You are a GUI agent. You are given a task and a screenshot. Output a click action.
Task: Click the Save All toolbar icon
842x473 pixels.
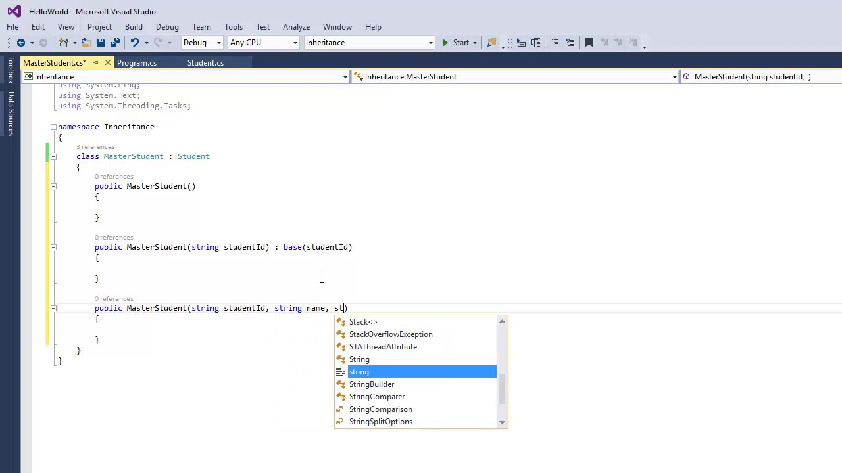114,43
